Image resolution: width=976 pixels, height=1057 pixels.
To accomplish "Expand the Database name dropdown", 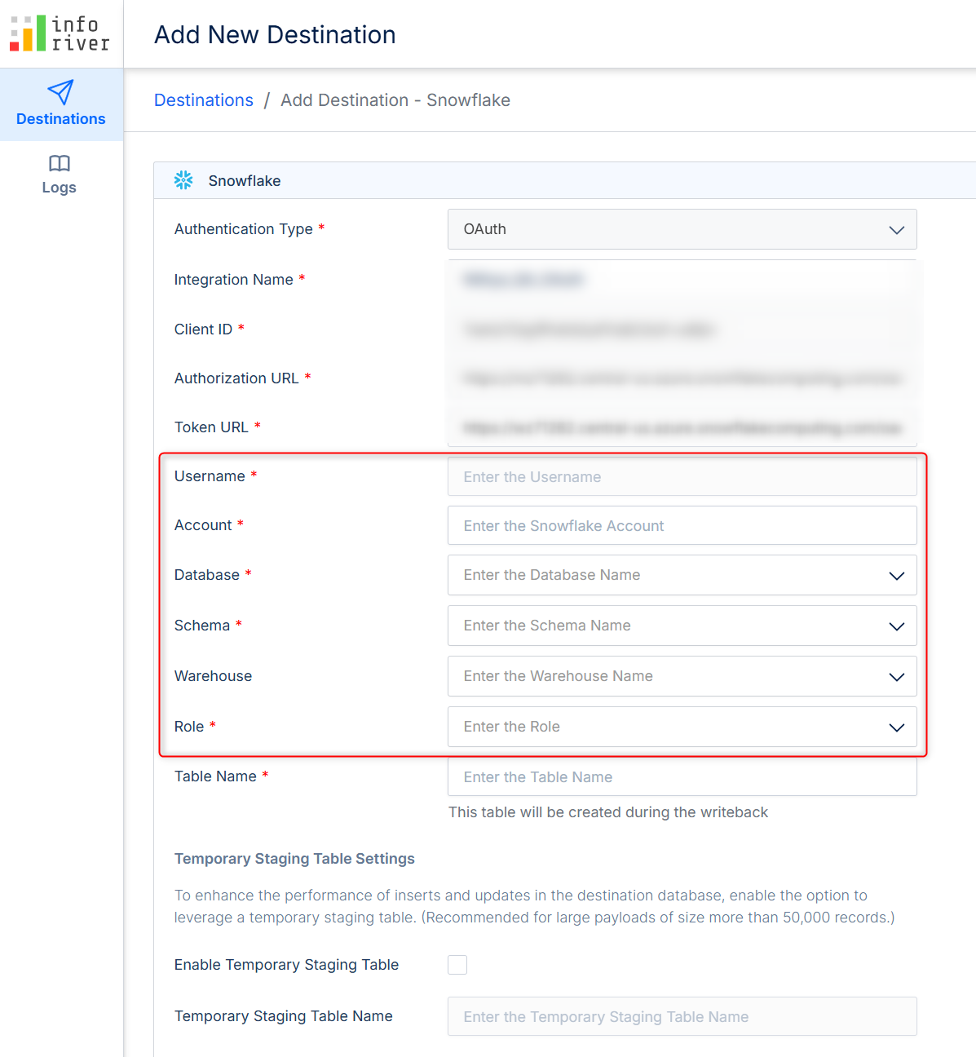I will [x=896, y=576].
